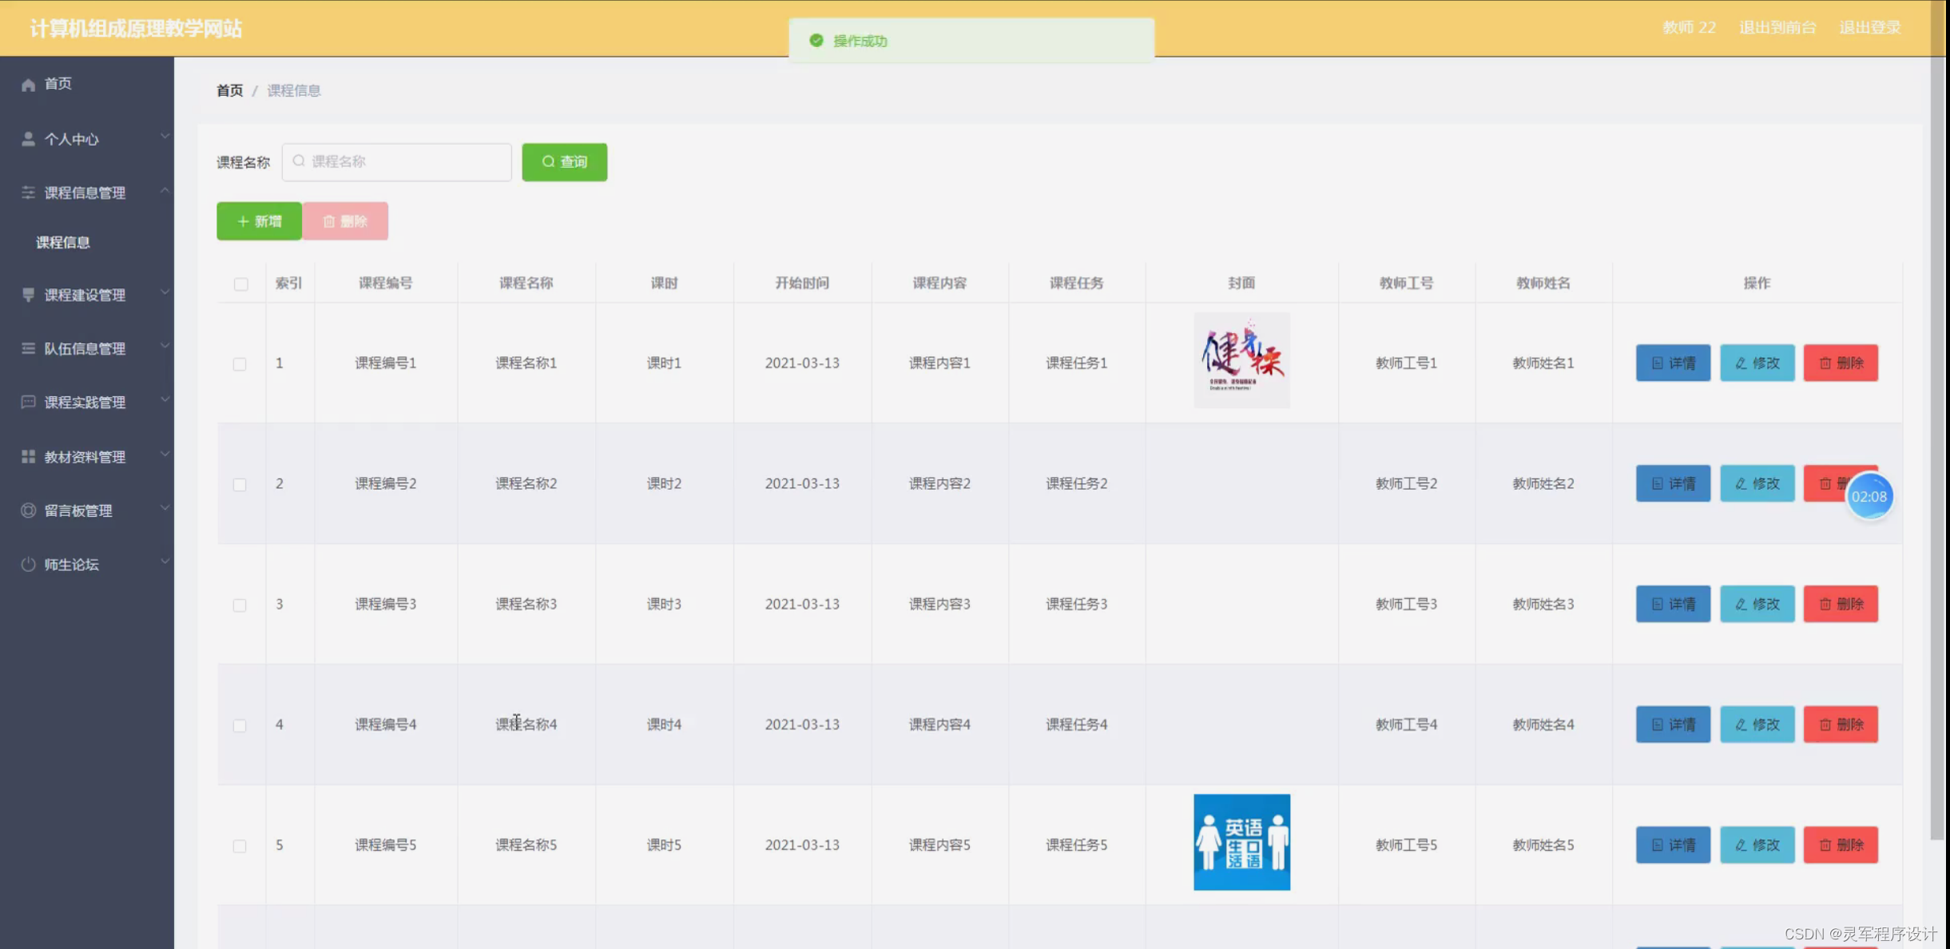Click the 课程建设管理 sidebar icon
1950x949 pixels.
tap(29, 295)
